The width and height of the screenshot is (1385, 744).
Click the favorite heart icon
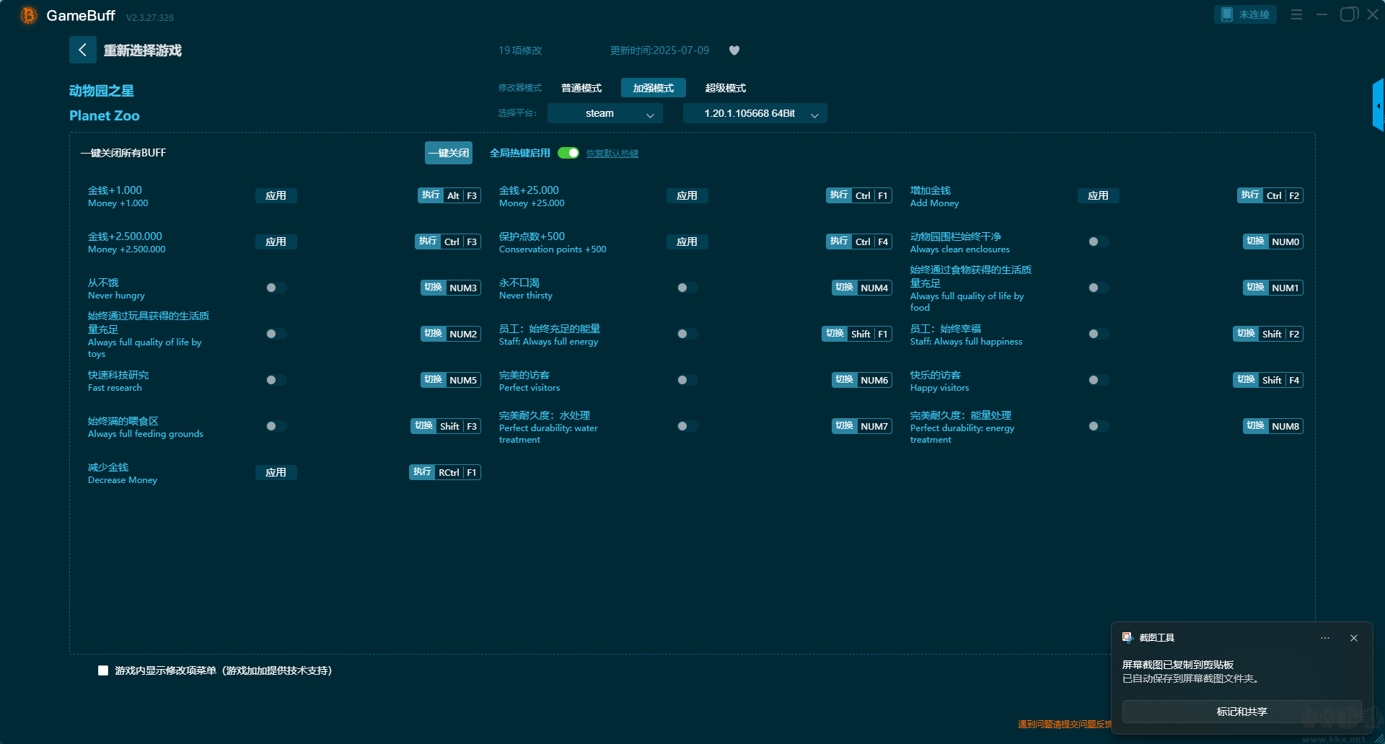[x=734, y=50]
